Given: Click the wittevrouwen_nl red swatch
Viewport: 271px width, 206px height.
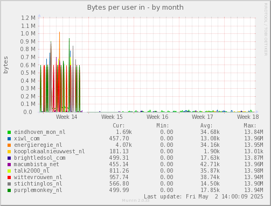Looking at the screenshot, I should (x=9, y=177).
